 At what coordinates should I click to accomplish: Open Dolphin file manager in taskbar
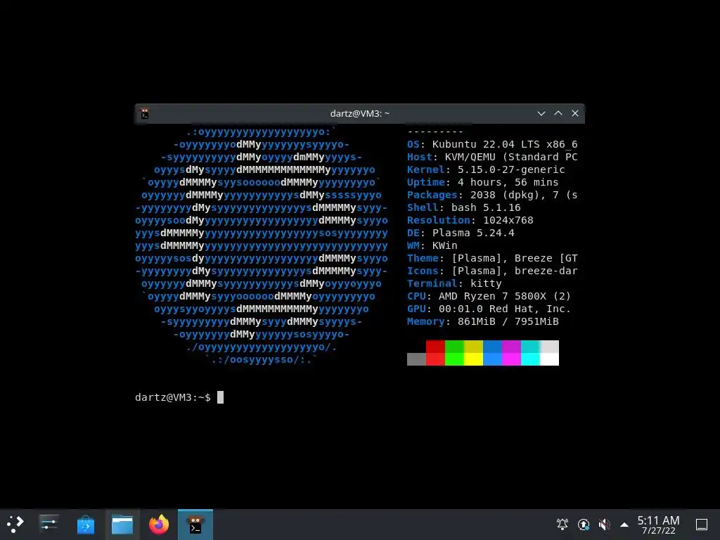[122, 525]
